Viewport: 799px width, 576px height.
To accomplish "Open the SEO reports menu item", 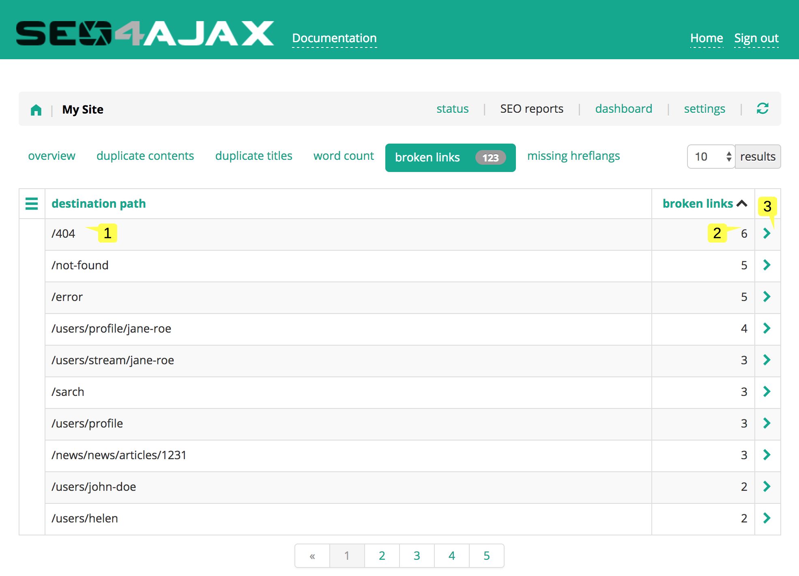I will [532, 109].
